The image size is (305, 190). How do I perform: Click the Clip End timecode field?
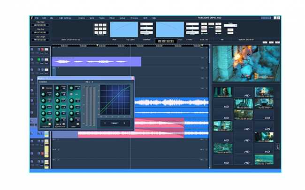tap(40, 32)
